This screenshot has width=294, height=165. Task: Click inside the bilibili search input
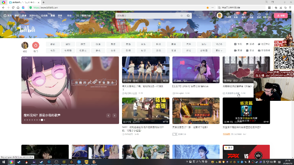point(148,16)
